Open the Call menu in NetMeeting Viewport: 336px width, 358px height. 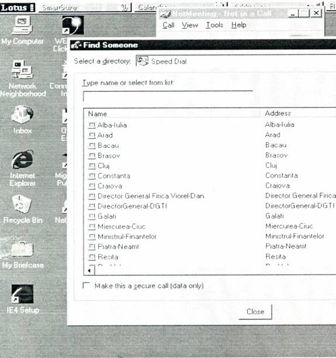pyautogui.click(x=168, y=25)
